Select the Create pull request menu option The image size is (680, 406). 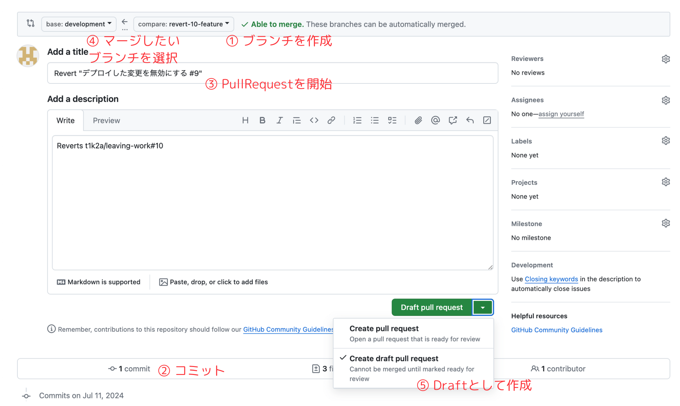click(384, 329)
